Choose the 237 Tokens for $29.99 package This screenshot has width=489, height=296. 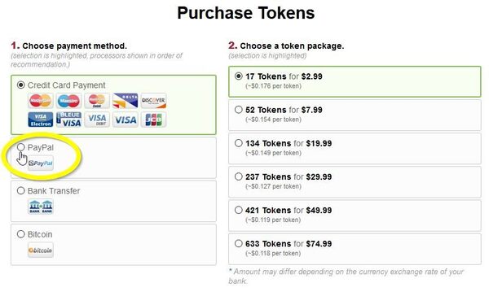click(355, 182)
